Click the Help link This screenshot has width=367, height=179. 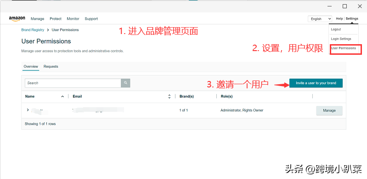point(339,18)
